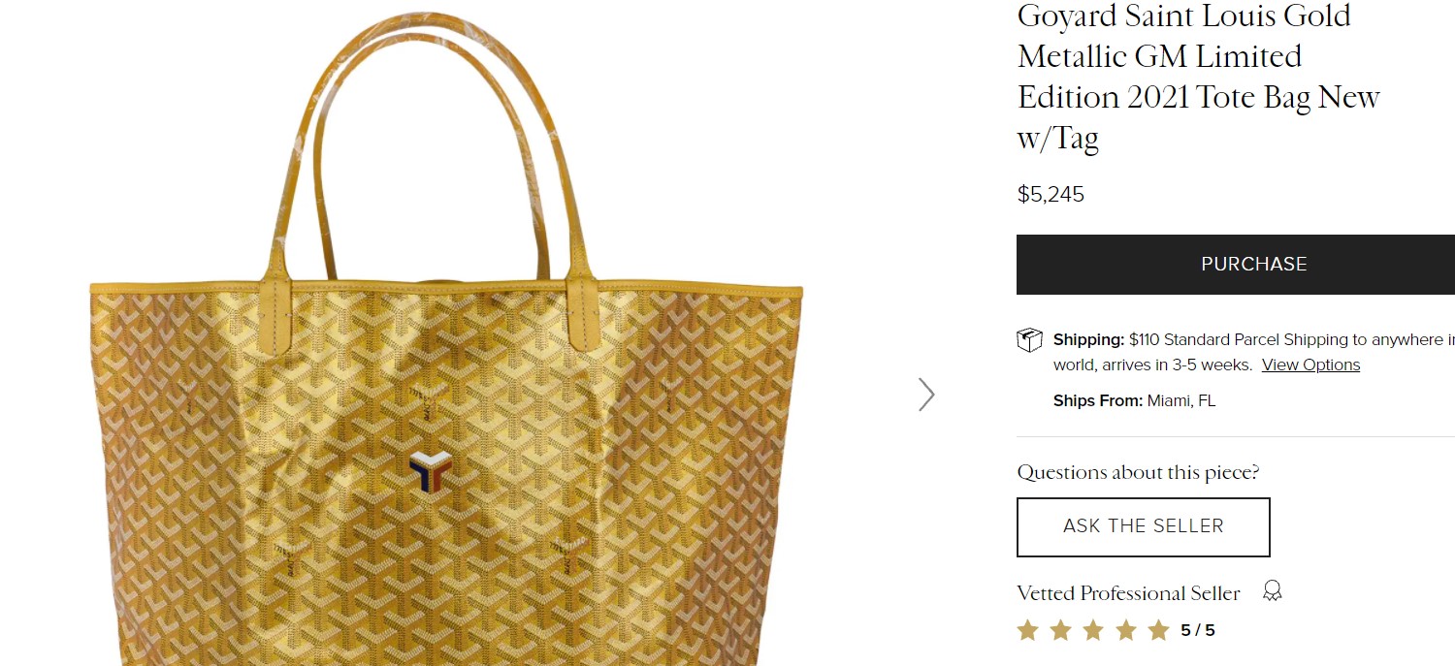Click the 5 / 5 rating score

(1198, 631)
